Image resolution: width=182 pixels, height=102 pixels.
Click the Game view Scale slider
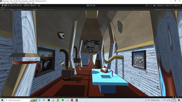click(44, 10)
